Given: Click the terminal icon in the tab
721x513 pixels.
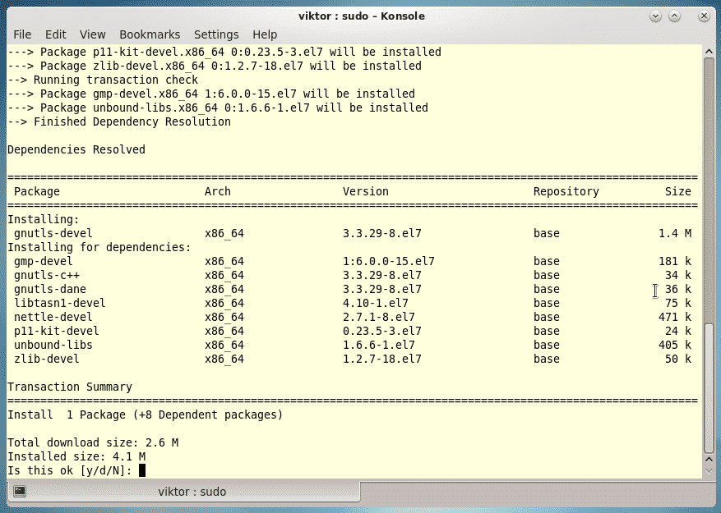Looking at the screenshot, I should pos(19,491).
